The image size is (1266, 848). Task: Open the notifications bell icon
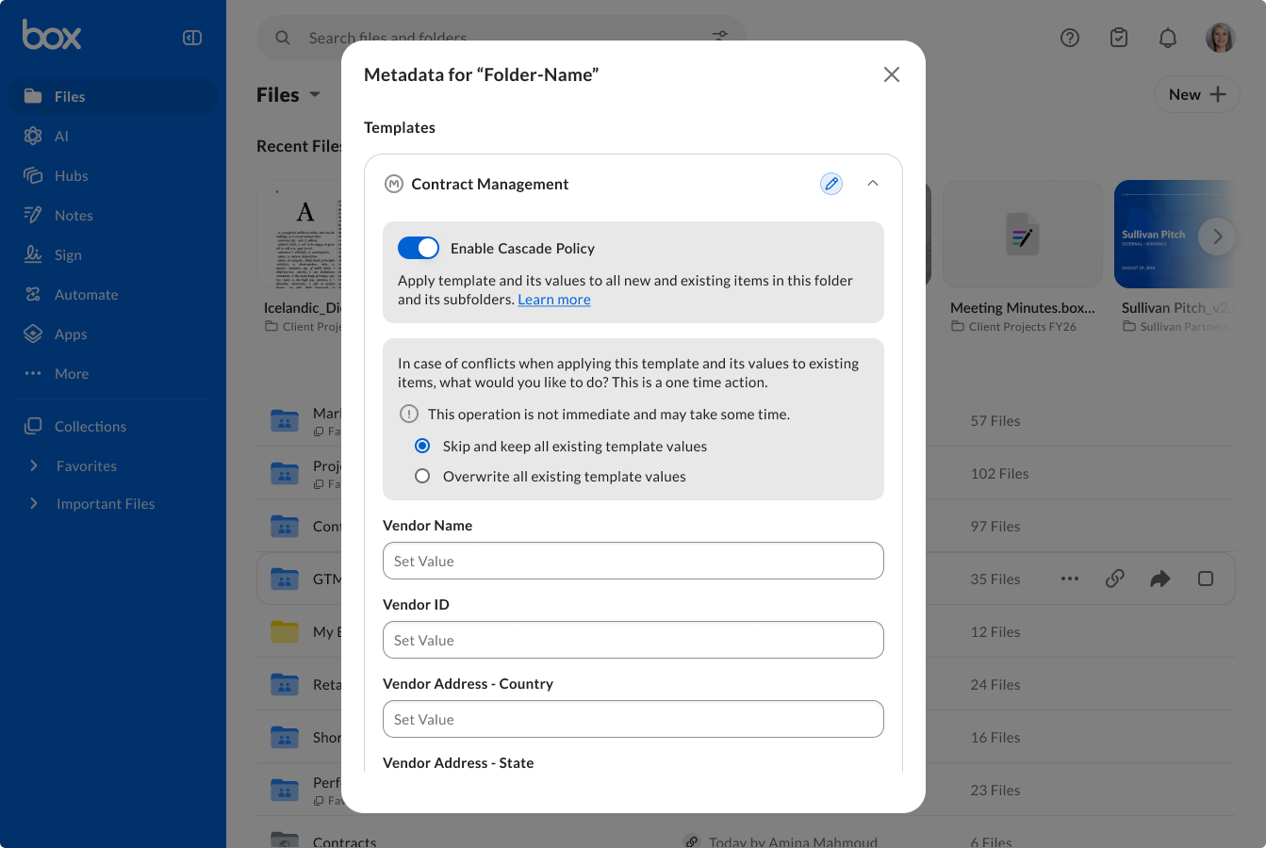coord(1168,38)
